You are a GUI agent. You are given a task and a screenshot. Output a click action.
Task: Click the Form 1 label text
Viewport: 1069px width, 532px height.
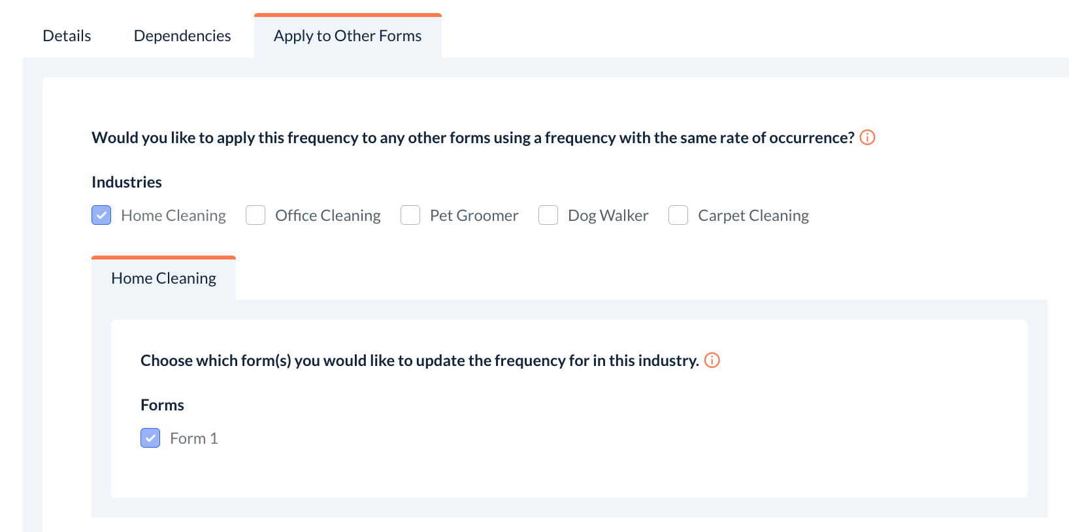coord(193,439)
